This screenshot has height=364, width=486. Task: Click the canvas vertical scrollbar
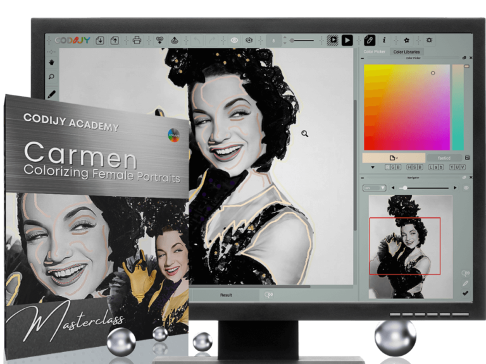[355, 165]
